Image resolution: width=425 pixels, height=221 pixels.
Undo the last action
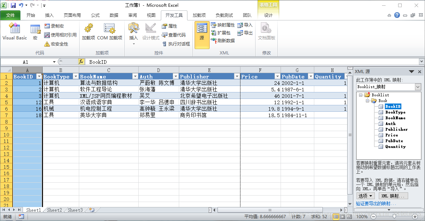tap(21, 5)
